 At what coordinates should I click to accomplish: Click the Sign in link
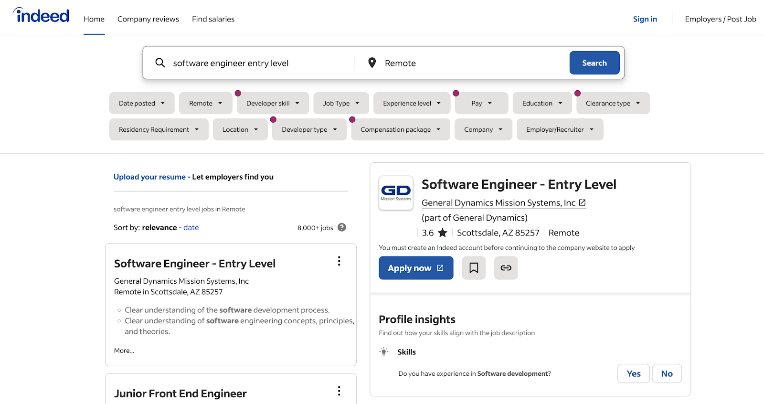pos(645,19)
